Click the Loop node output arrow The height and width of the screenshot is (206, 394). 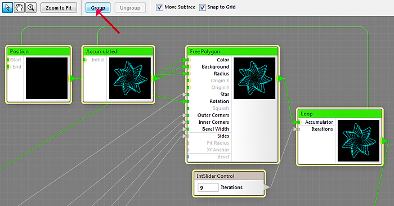coord(384,141)
